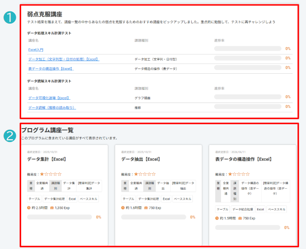Image resolution: width=306 pixels, height=249 pixels.
Task: Click progress bar on 表データの構造操作 card
Action: point(248,227)
